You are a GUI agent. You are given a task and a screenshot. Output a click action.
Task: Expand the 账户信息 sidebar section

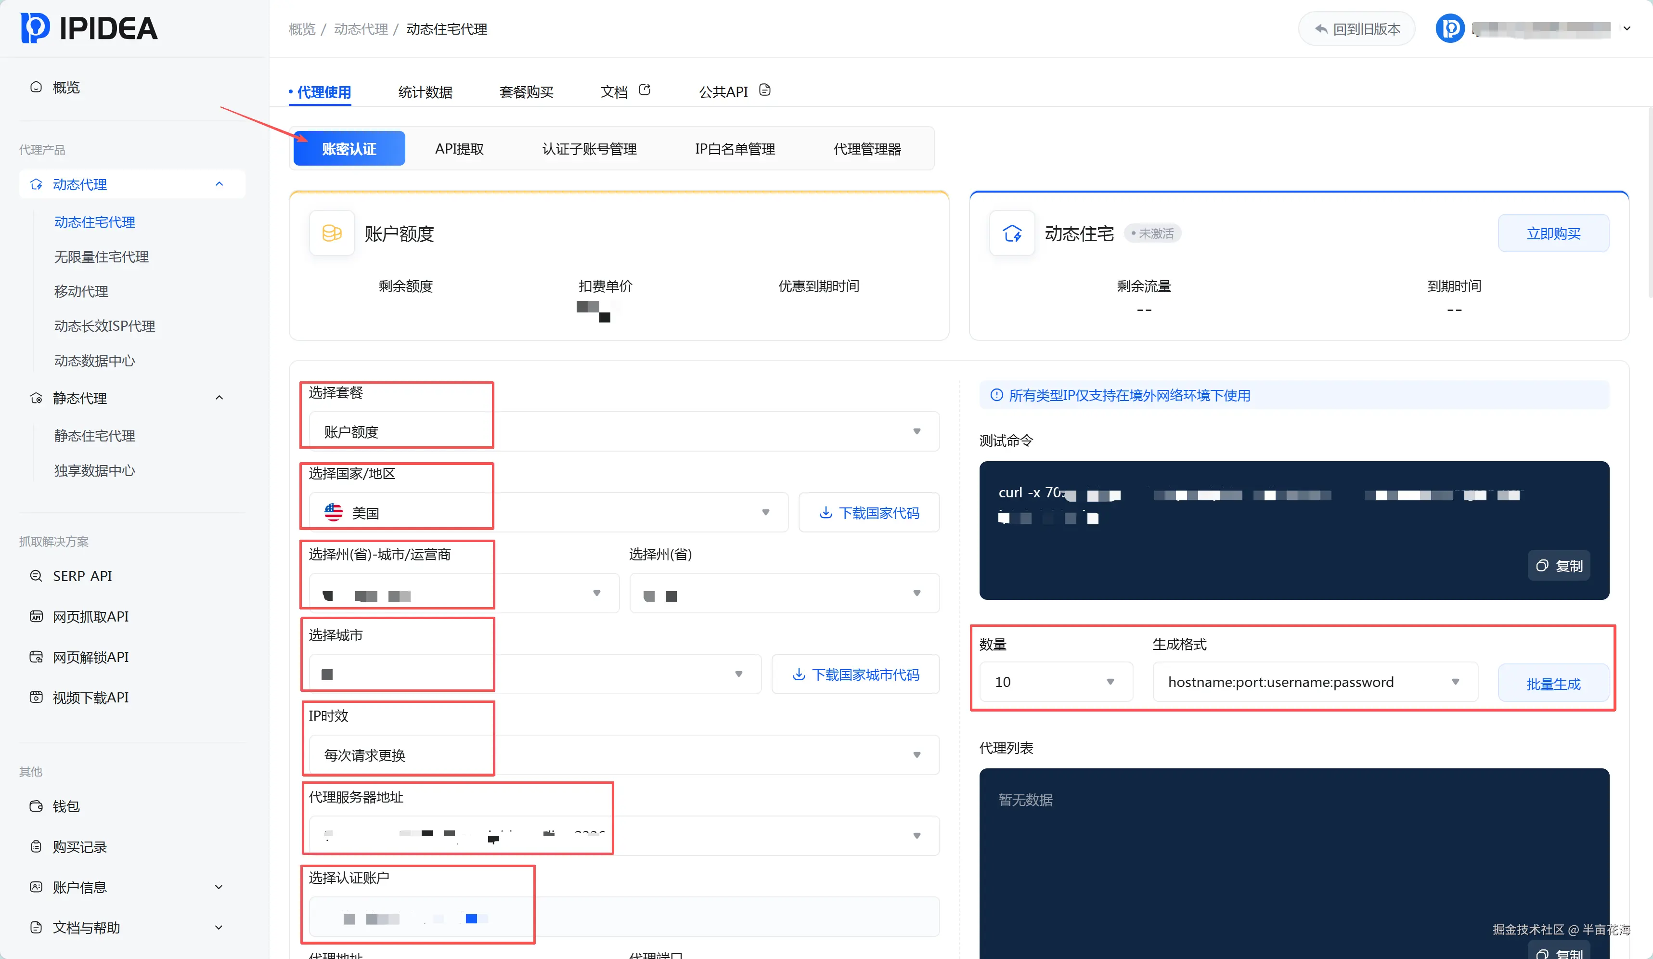[219, 887]
